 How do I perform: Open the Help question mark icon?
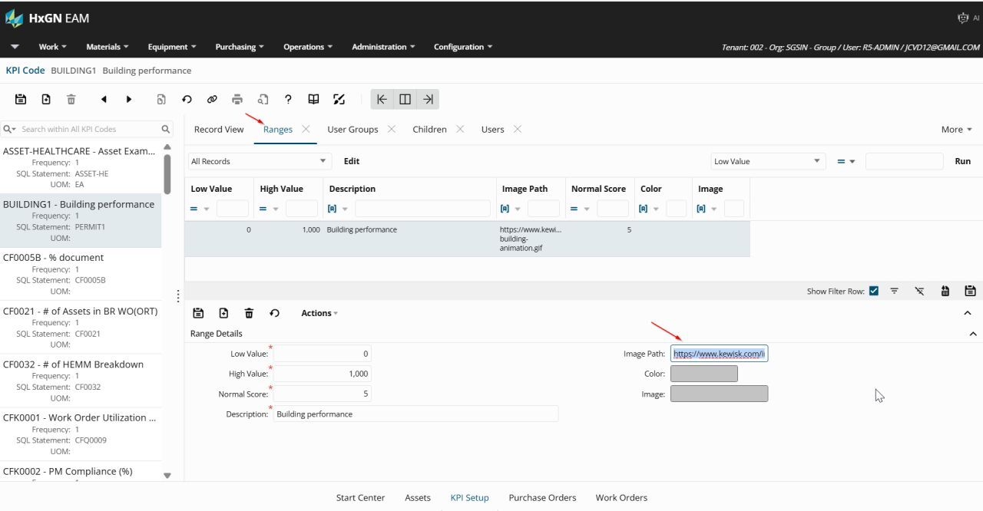(288, 99)
